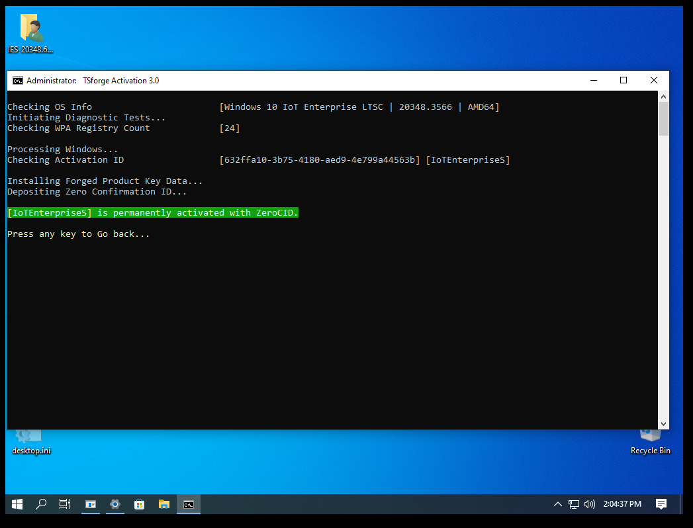Screen dimensions: 693x528
Task: Open taskbar Search magnifier
Action: [x=41, y=504]
